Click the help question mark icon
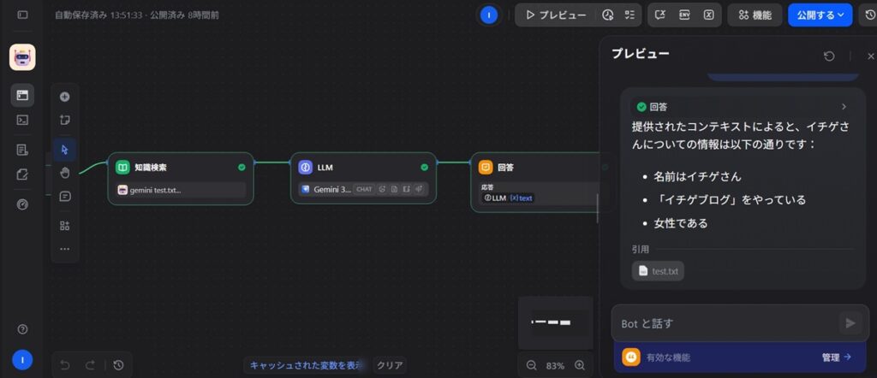Image resolution: width=877 pixels, height=378 pixels. pos(22,329)
